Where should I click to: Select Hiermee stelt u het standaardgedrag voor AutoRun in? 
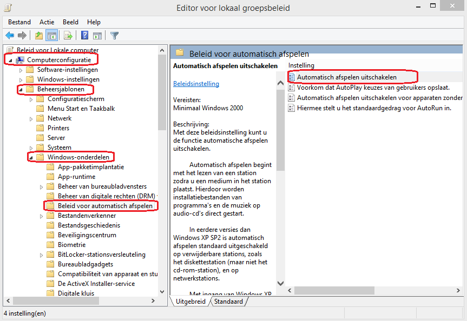[374, 108]
